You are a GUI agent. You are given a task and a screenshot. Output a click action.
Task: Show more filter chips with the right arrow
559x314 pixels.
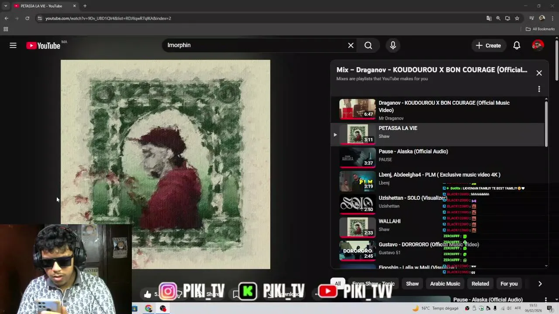(540, 283)
